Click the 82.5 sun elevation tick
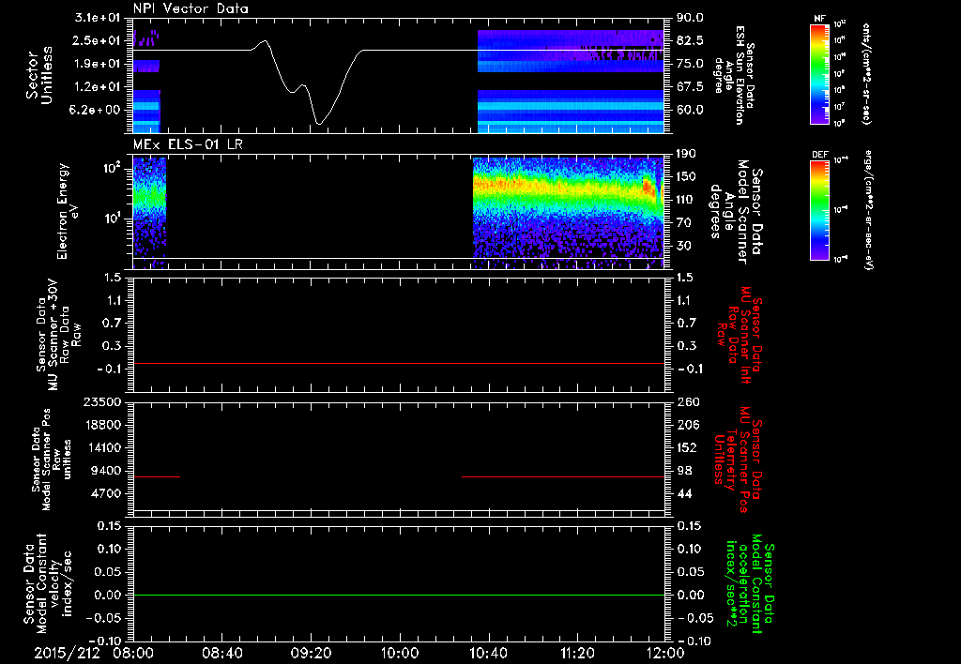The image size is (961, 664). pyautogui.click(x=690, y=40)
